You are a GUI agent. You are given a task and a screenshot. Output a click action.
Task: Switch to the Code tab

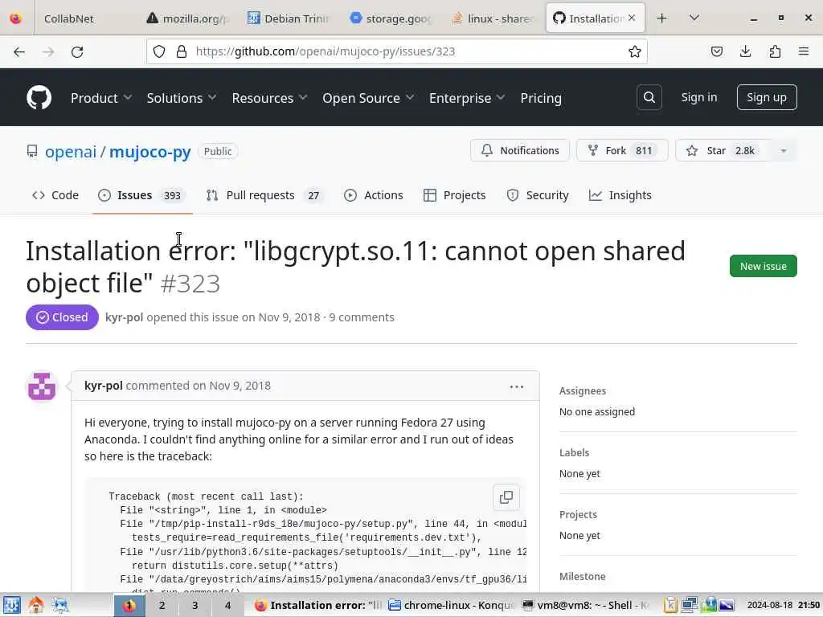coord(55,195)
